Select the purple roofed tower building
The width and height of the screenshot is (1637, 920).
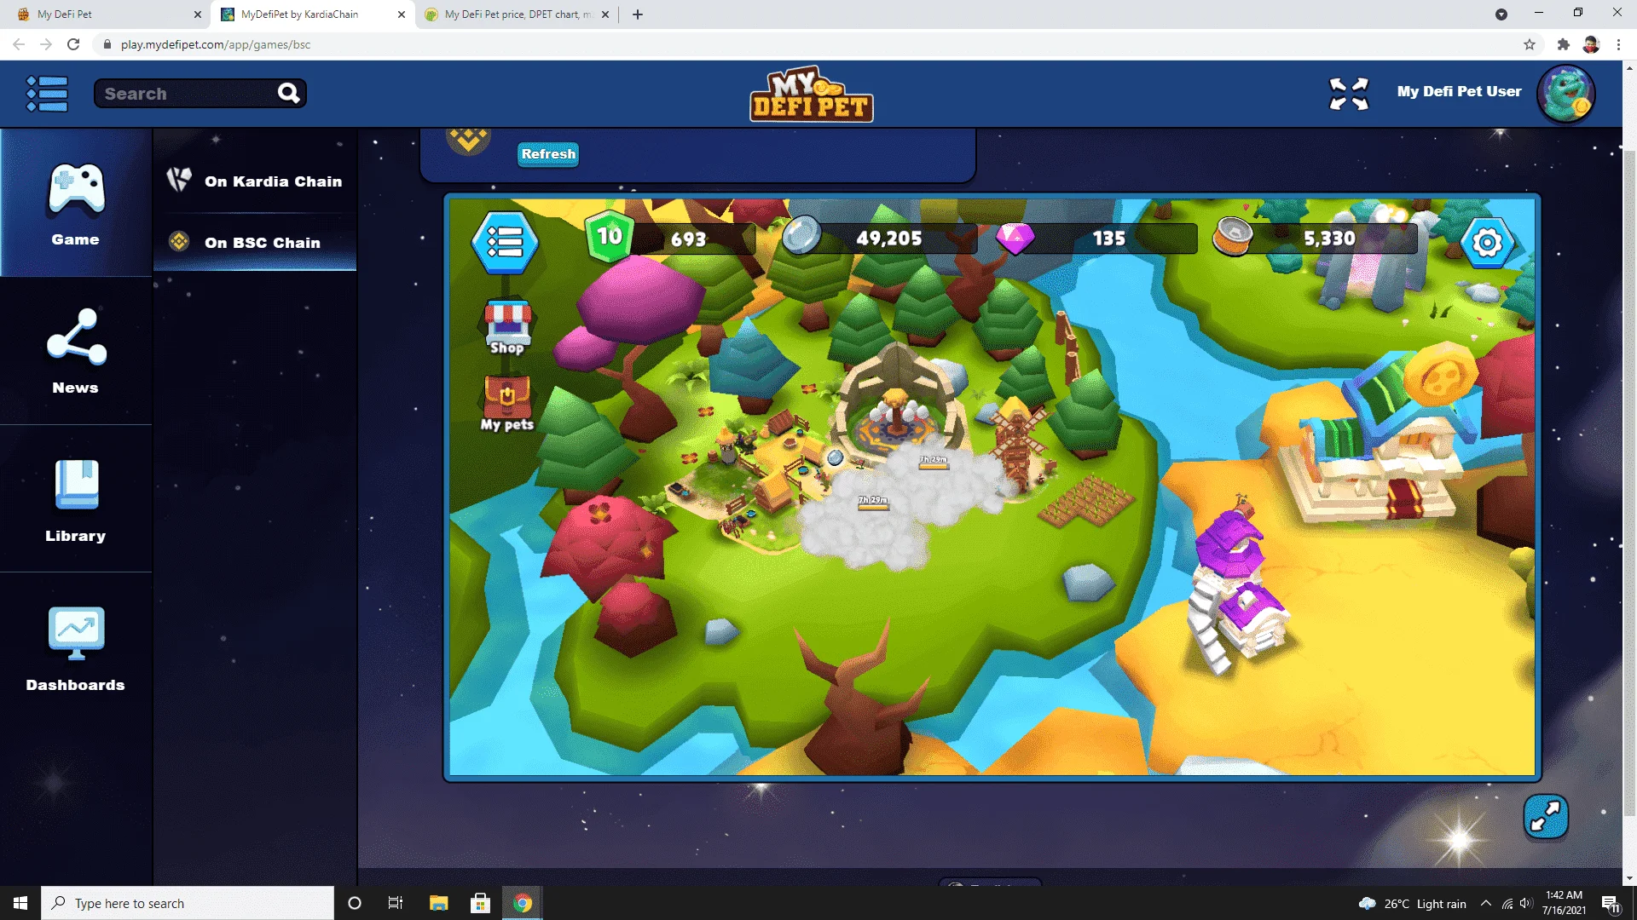(1236, 588)
